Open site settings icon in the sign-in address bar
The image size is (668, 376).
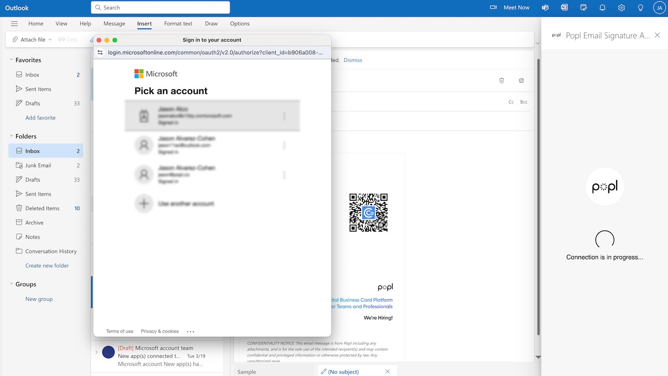click(100, 52)
